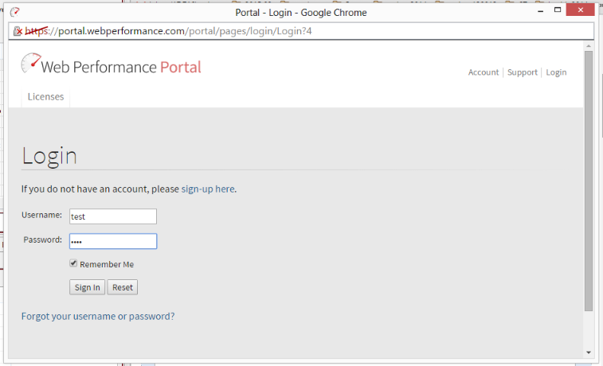This screenshot has width=603, height=366.
Task: Click the Login page heading
Action: coord(49,156)
